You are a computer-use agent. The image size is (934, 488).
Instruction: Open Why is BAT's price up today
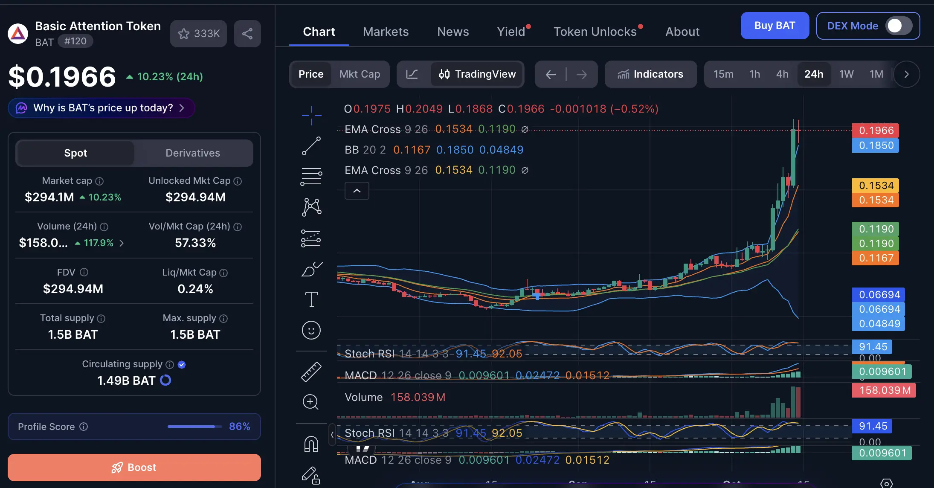coord(102,108)
